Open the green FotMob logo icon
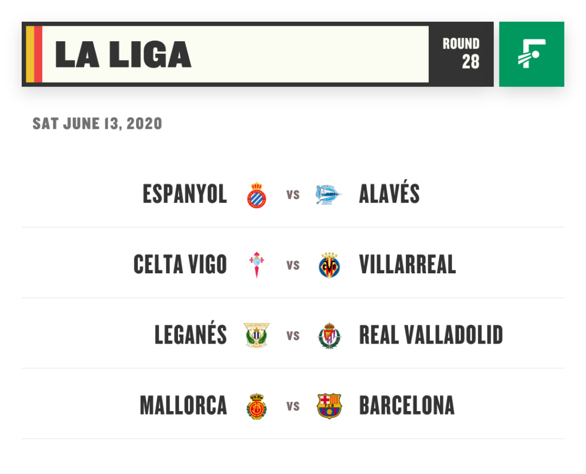 tap(532, 54)
